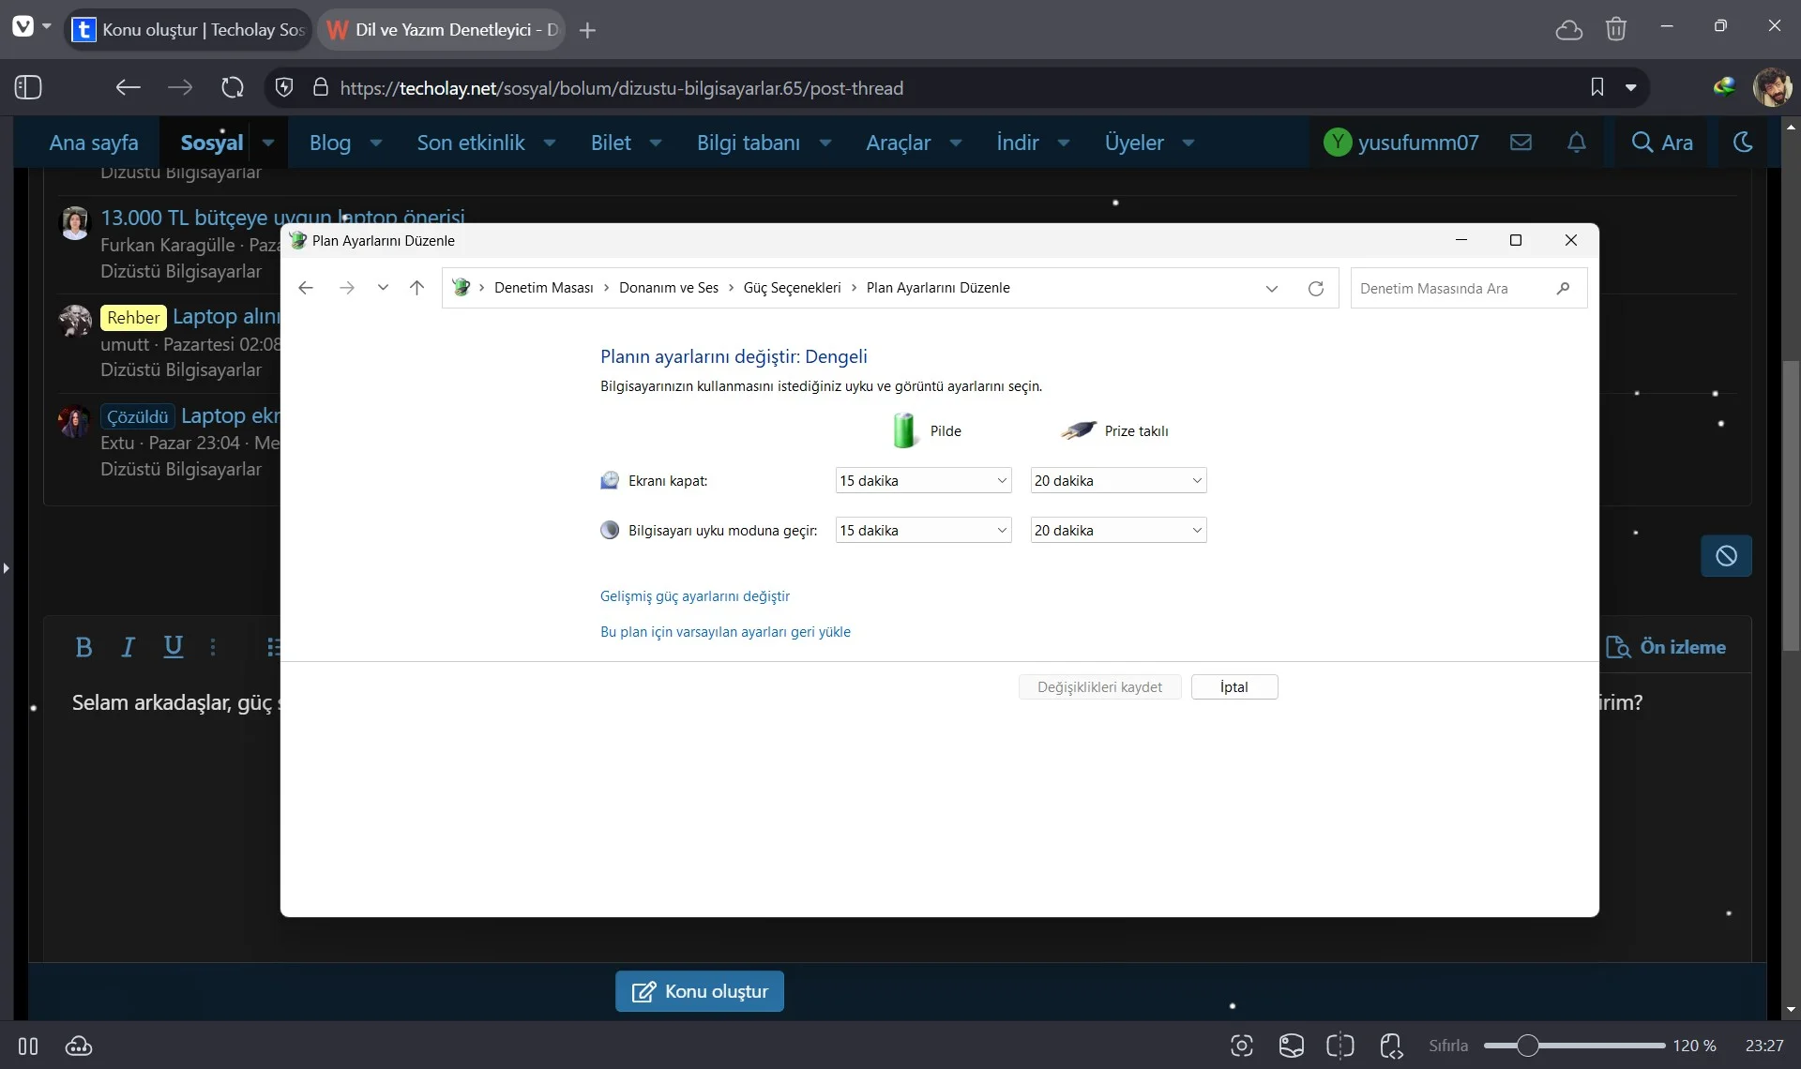The image size is (1801, 1069).
Task: Go up one level in Control Panel
Action: (417, 288)
